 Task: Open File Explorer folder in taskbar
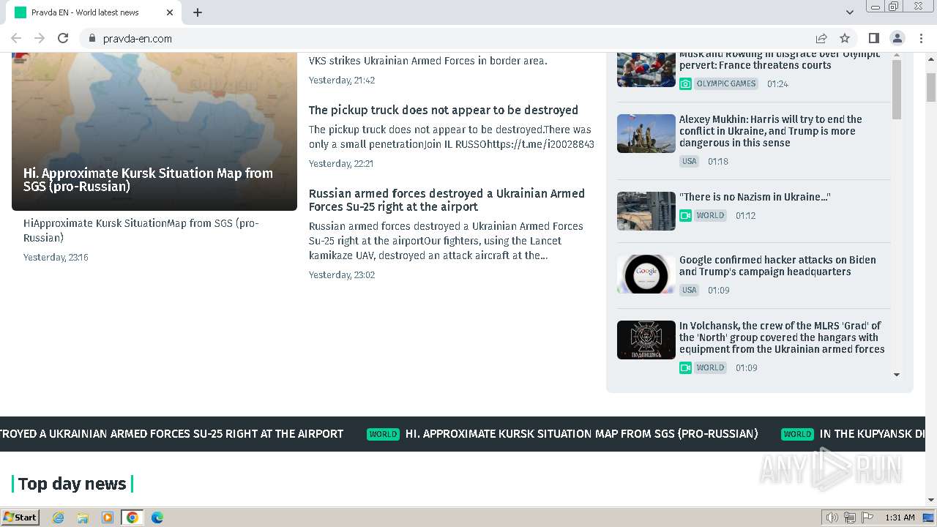click(x=83, y=517)
